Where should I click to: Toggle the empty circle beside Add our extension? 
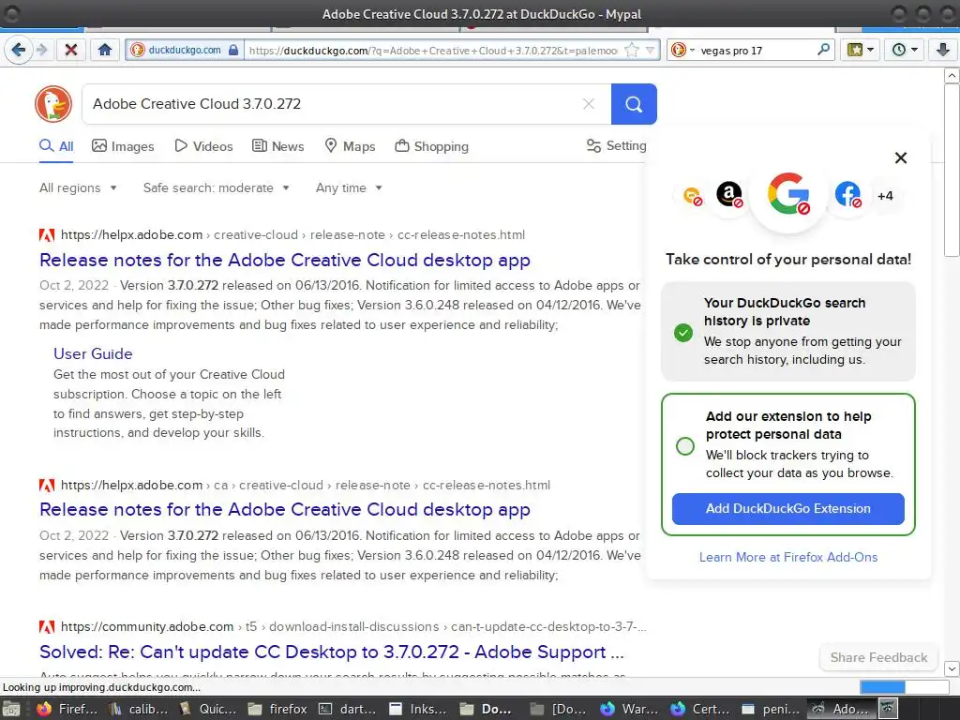click(685, 445)
